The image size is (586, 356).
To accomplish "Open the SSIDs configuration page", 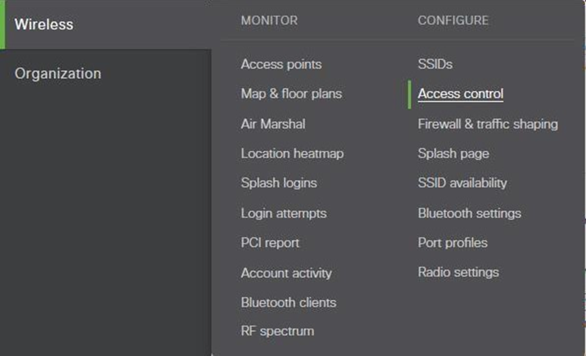I will [x=435, y=65].
